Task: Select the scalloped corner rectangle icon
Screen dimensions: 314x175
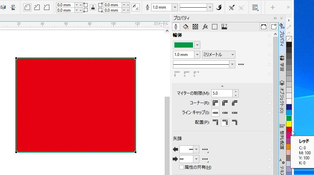Action: 37,7
